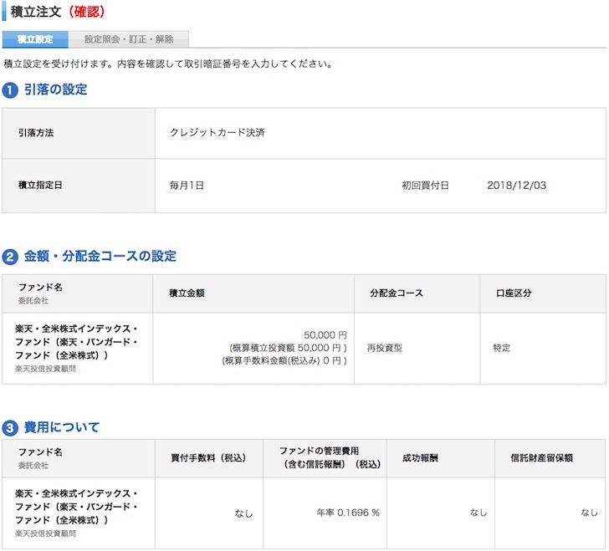Image resolution: width=609 pixels, height=551 pixels.
Task: Click 楽天投信投資顧問 in the amount table
Action: (x=45, y=370)
